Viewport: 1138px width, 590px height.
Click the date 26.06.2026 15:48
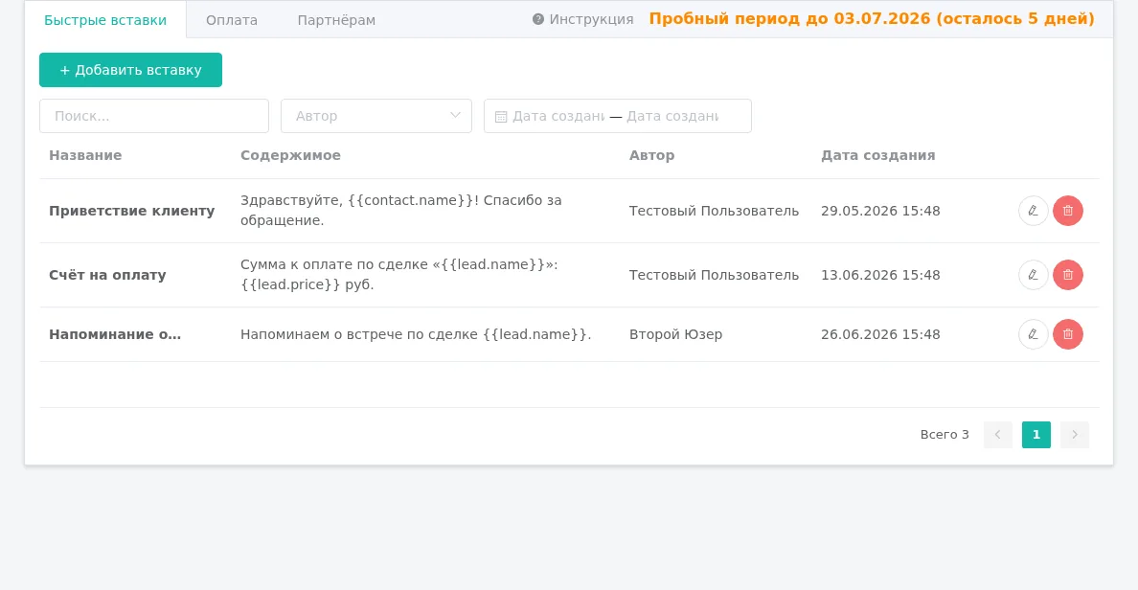pos(880,334)
